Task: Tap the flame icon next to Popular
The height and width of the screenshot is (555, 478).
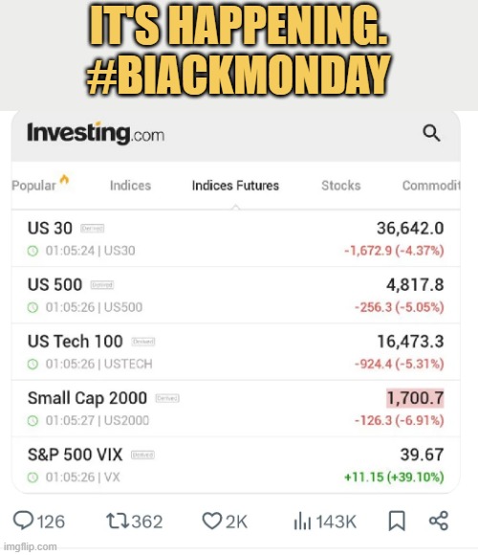Action: [64, 180]
